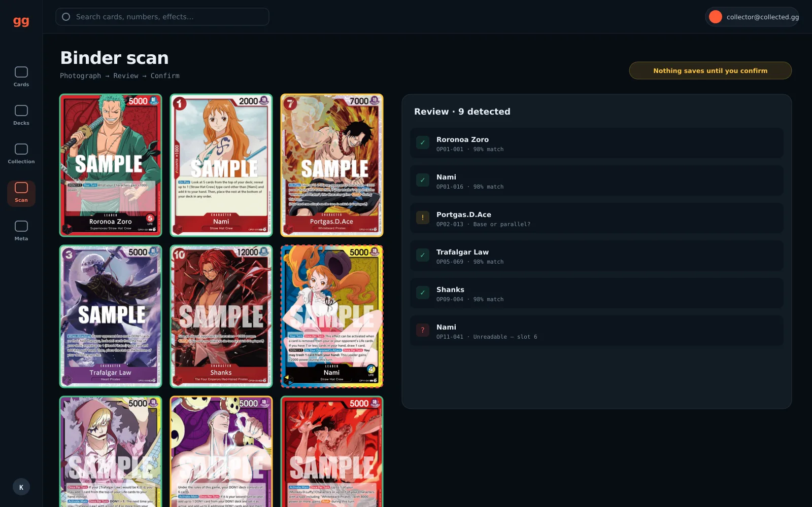The height and width of the screenshot is (507, 812).
Task: Click the orange account avatar circle
Action: [x=716, y=17]
